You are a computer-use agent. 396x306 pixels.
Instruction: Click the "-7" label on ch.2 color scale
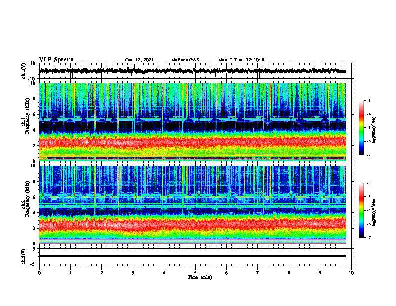point(368,237)
